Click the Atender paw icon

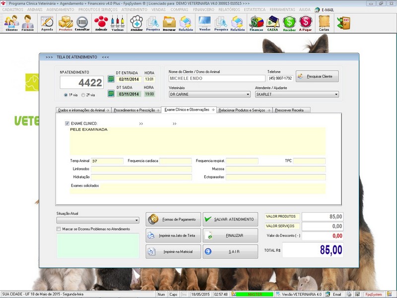(136, 23)
